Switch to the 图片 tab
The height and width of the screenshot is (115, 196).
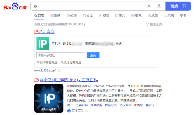tap(120, 16)
